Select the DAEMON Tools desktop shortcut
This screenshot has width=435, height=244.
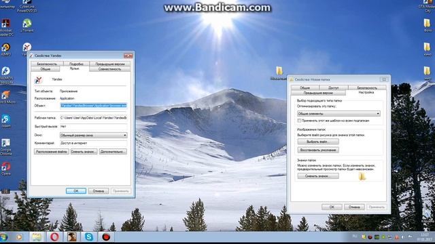click(6, 75)
